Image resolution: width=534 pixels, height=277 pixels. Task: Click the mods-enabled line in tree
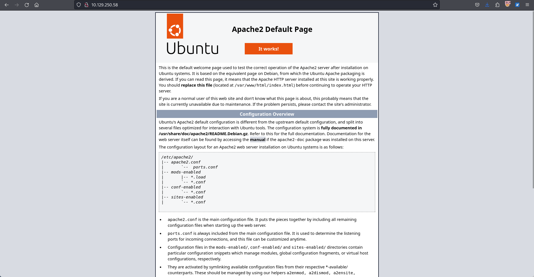point(186,172)
